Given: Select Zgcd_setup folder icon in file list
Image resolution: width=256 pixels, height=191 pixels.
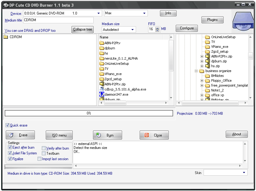Looking at the screenshot, I should (x=102, y=79).
